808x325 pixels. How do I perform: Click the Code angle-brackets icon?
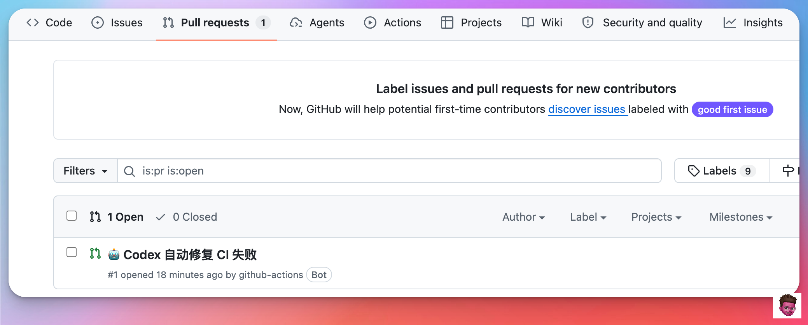click(x=33, y=22)
